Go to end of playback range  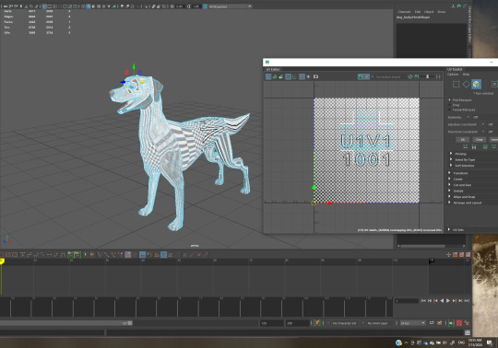click(x=467, y=300)
